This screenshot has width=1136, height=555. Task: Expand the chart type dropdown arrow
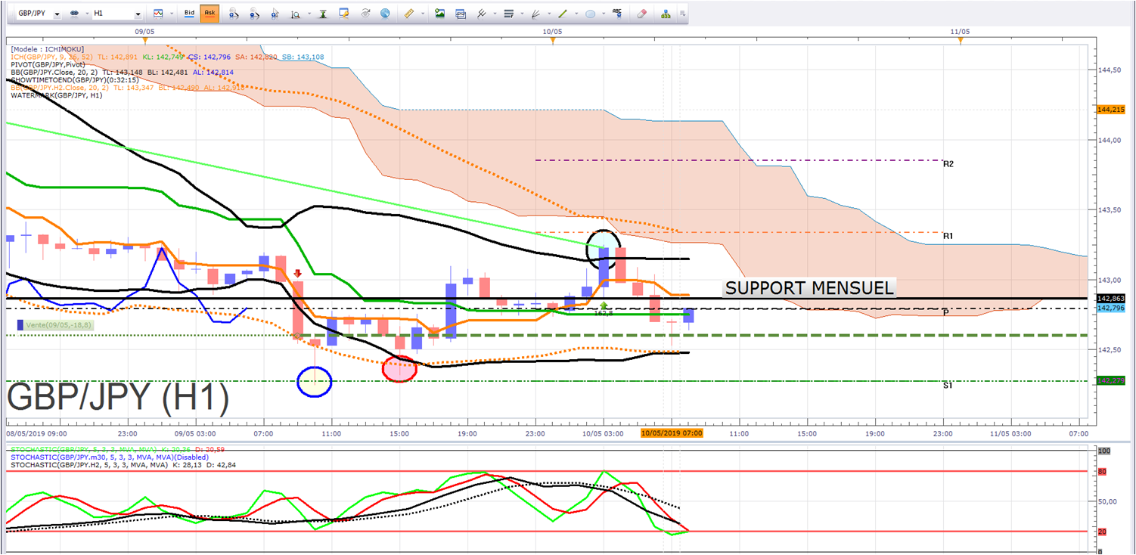click(x=172, y=14)
